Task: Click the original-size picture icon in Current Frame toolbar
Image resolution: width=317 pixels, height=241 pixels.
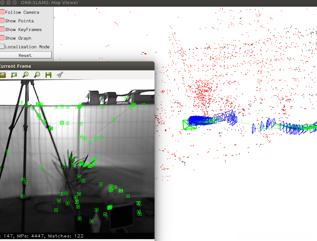Action: (x=3, y=75)
